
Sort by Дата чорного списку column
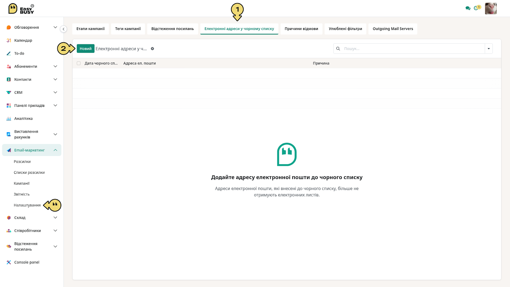click(x=101, y=63)
